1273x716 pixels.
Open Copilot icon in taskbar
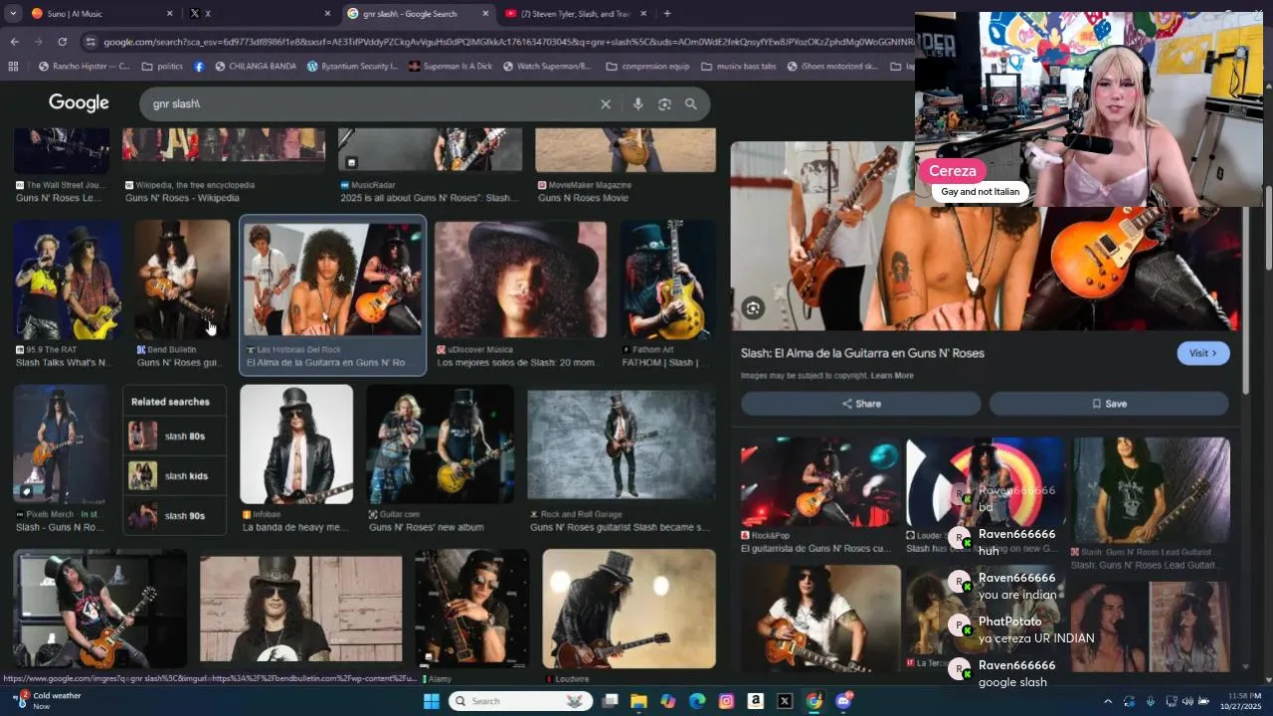pyautogui.click(x=667, y=701)
